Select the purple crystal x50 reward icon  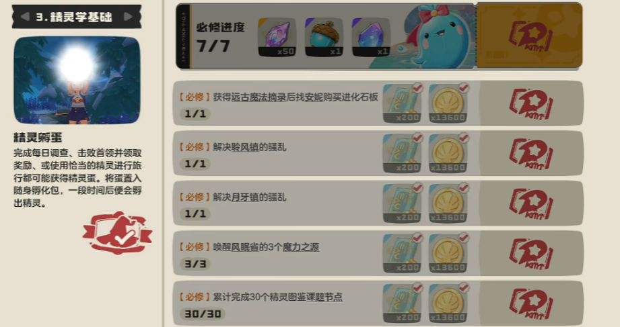pyautogui.click(x=277, y=37)
